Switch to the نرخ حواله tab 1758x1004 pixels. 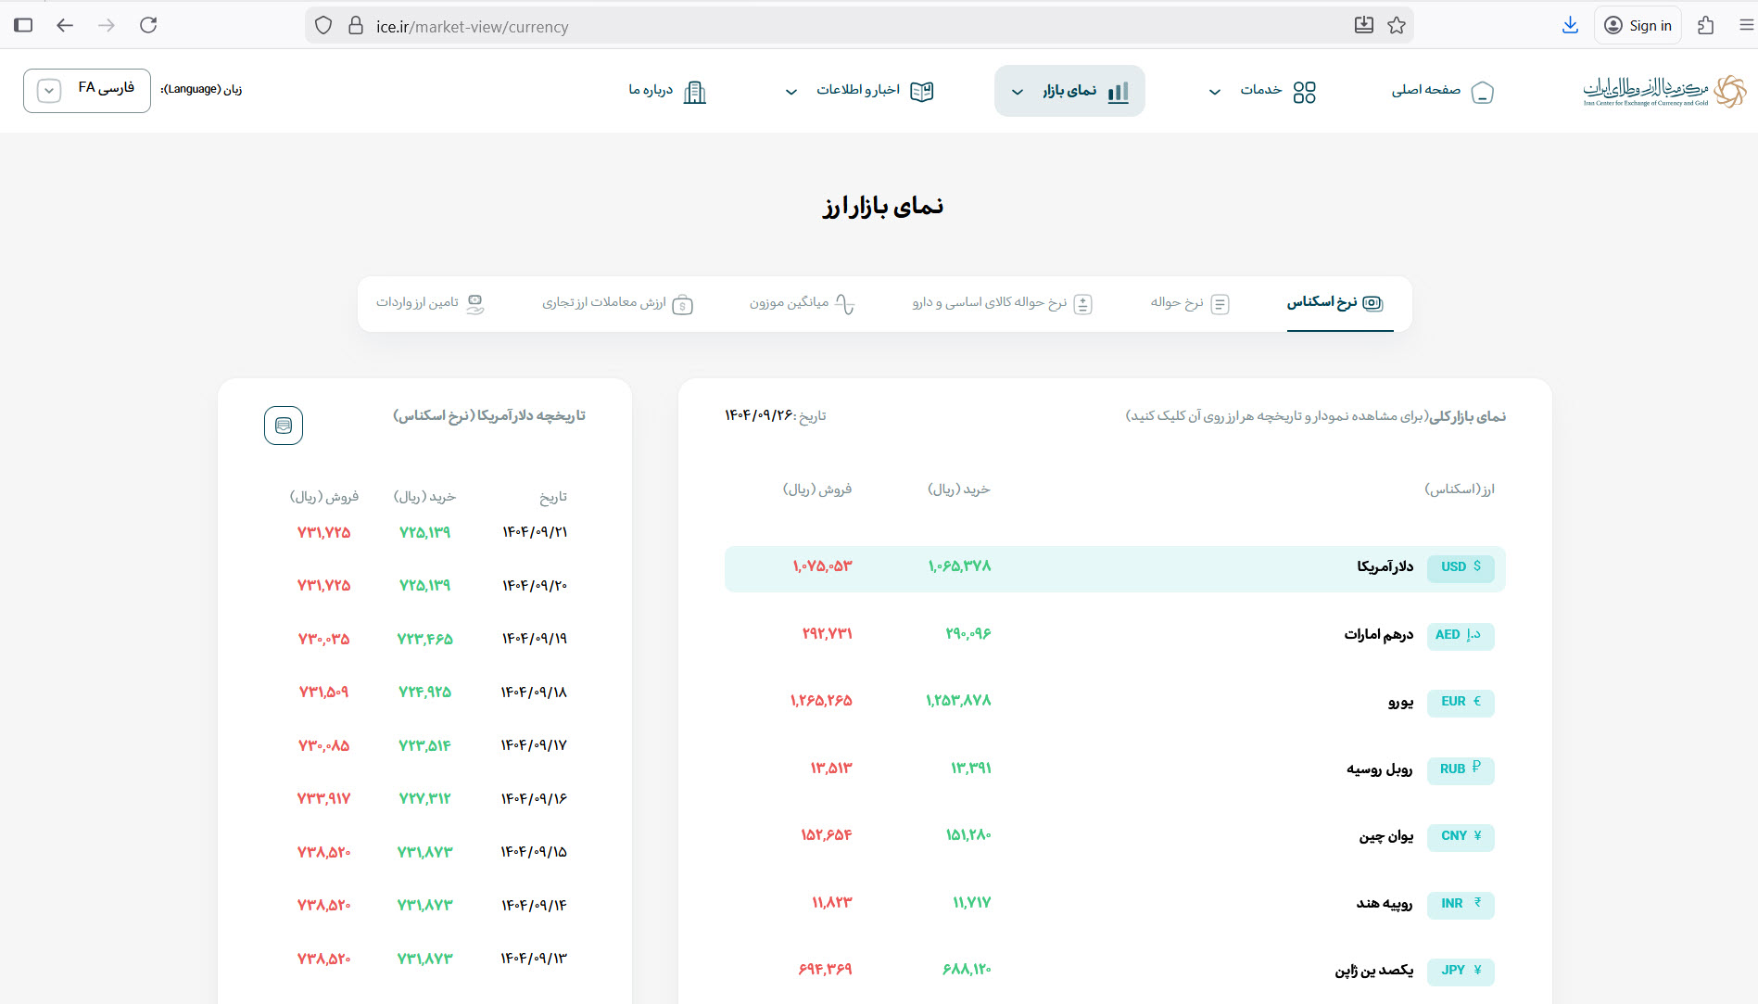tap(1190, 303)
